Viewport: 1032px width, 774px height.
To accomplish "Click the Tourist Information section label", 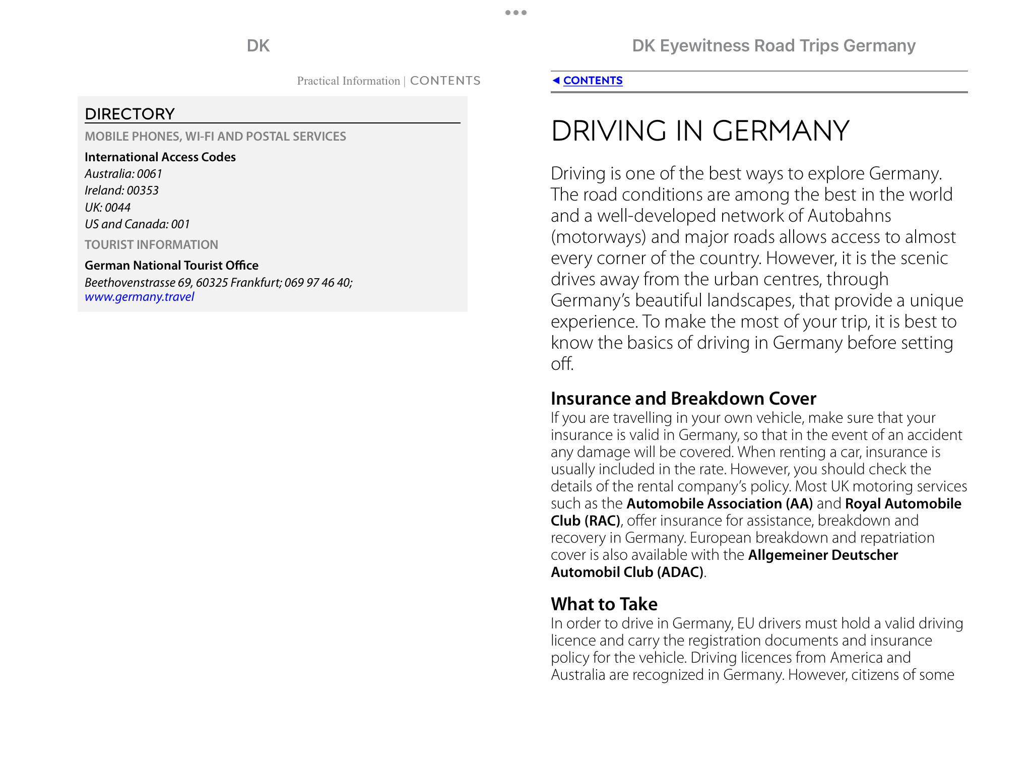I will [x=151, y=245].
